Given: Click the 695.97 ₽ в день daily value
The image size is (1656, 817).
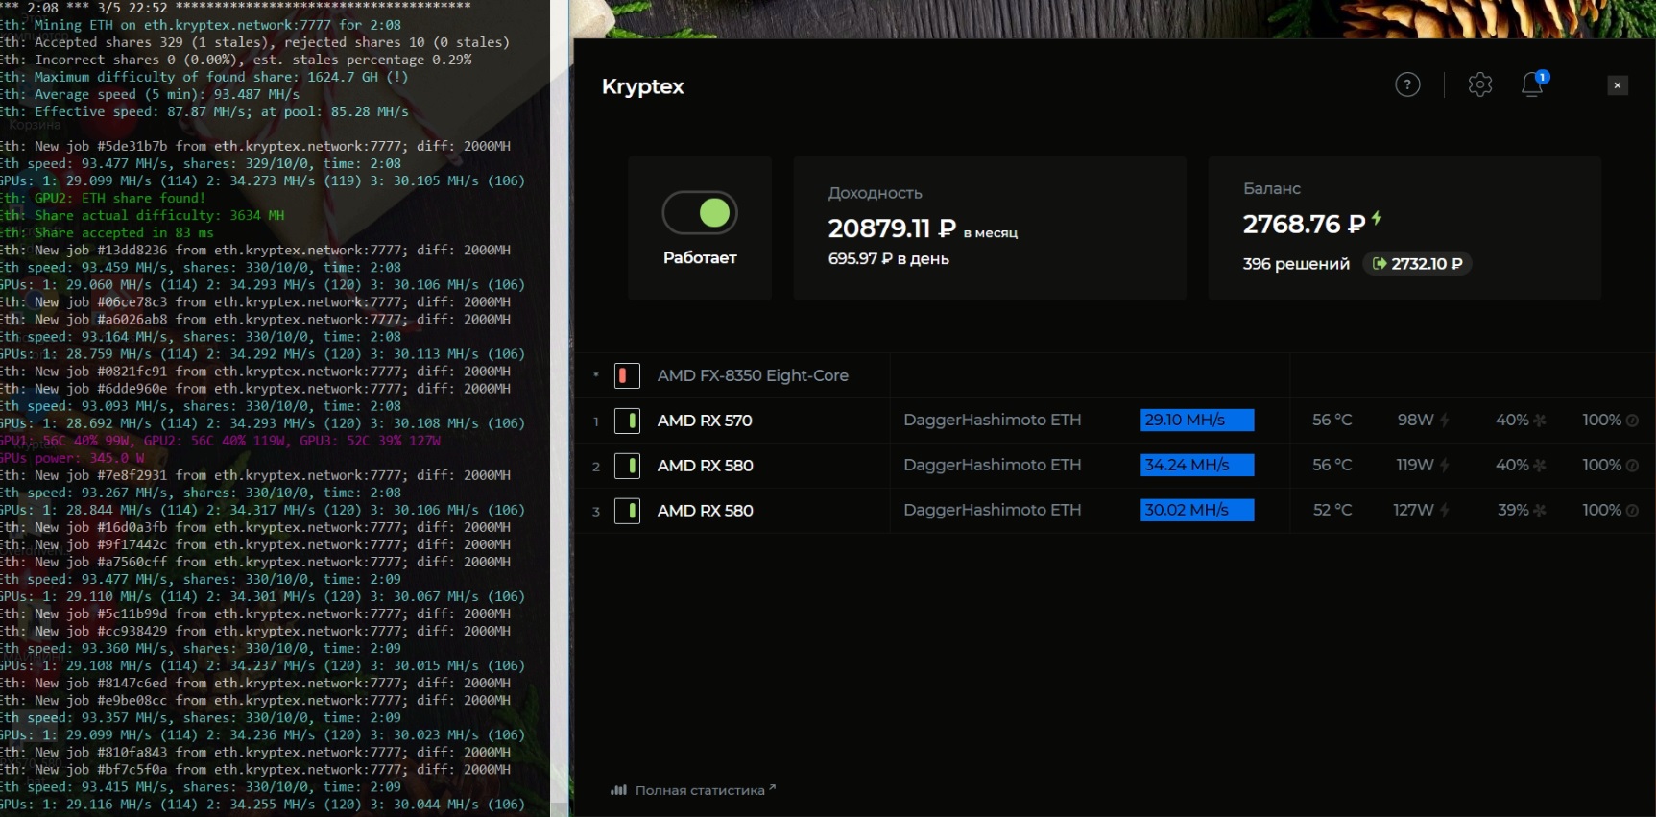Looking at the screenshot, I should point(889,259).
